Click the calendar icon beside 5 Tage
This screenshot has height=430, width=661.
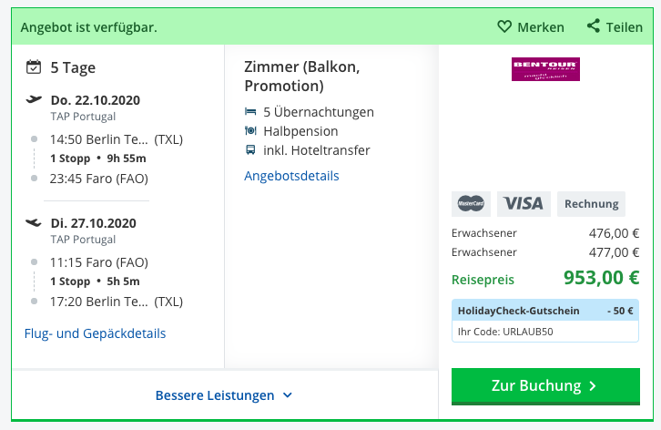coord(34,67)
